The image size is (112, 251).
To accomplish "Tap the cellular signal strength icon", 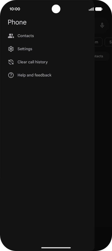I will tap(91, 9).
